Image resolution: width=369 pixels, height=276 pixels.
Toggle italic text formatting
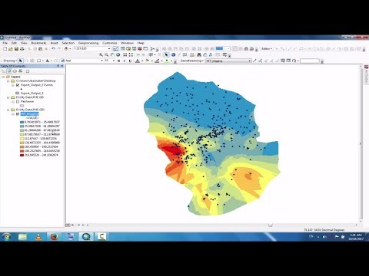pyautogui.click(x=125, y=61)
